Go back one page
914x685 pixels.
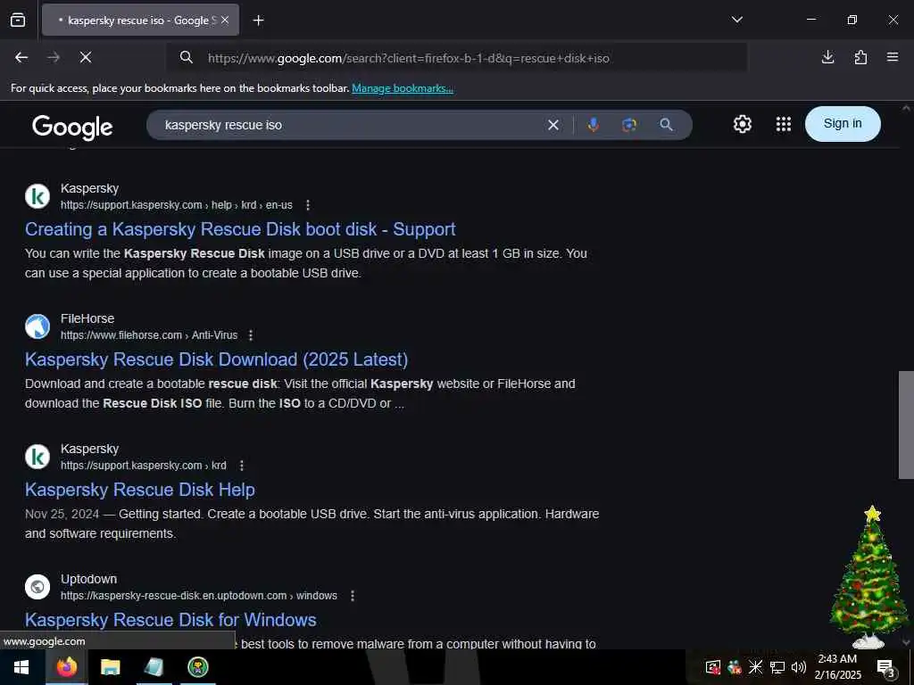21,57
